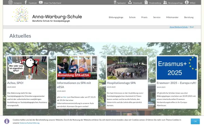
Task: Click the Anna-Warburg-Schule breadcrumb link
Action: pyautogui.click(x=178, y=27)
